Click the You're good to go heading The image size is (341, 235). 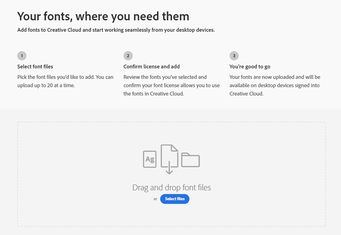250,67
